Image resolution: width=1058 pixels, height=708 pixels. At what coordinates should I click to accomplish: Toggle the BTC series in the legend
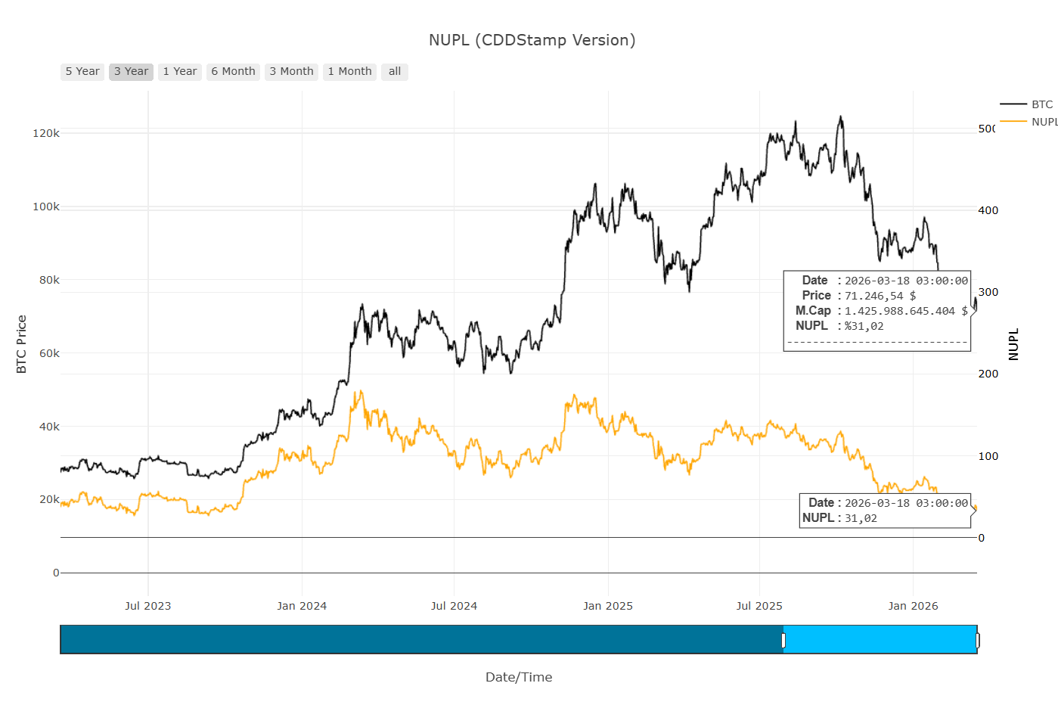point(1041,104)
